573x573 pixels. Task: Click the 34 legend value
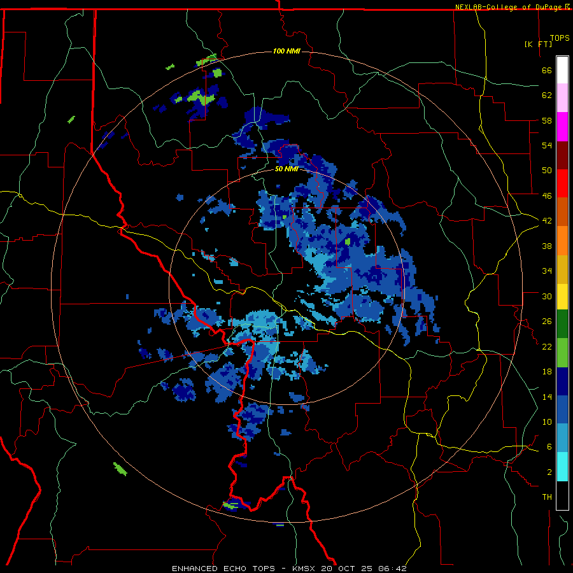[547, 271]
